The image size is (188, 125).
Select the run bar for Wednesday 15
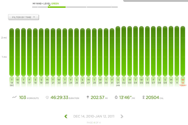[x=18, y=52]
